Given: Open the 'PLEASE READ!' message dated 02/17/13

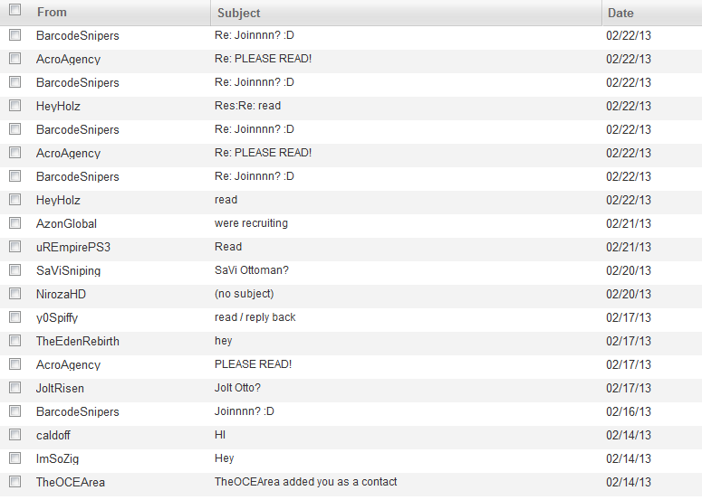Looking at the screenshot, I should click(x=253, y=364).
